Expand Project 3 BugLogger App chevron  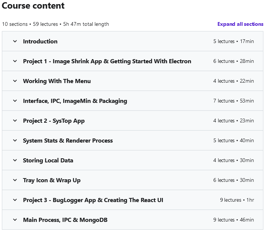tap(15, 200)
